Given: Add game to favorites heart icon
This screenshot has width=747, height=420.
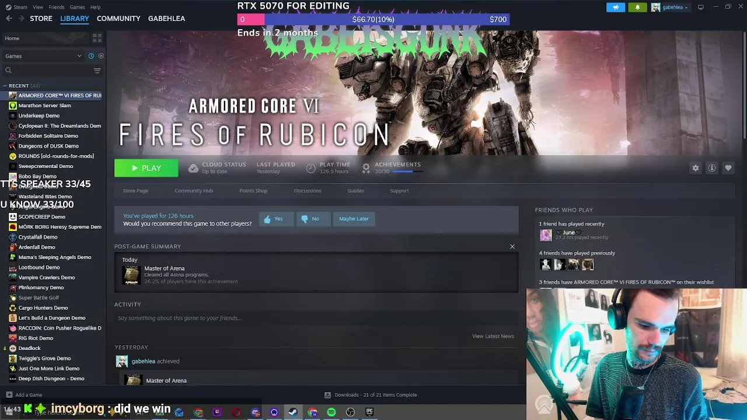Looking at the screenshot, I should (x=728, y=168).
